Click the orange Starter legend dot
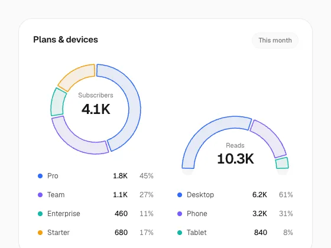This screenshot has height=248, width=331. point(40,233)
